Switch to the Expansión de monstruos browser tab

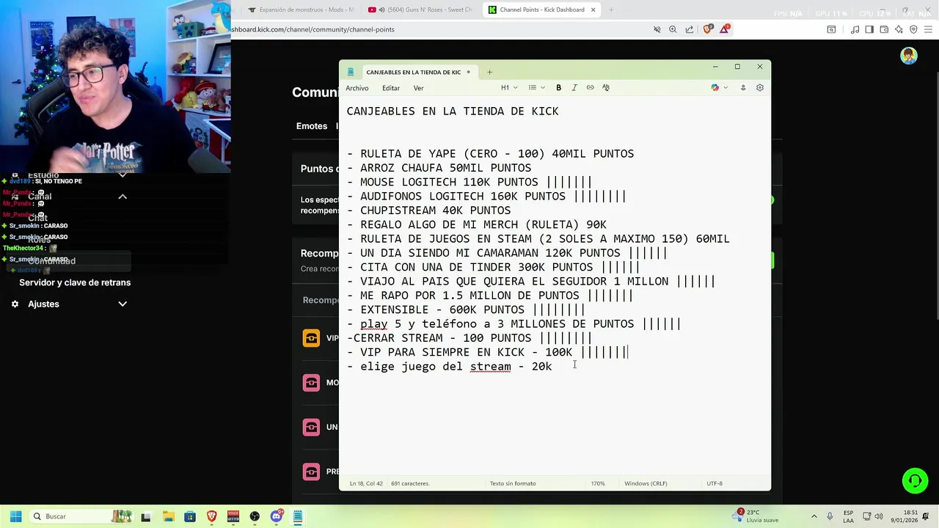click(301, 10)
